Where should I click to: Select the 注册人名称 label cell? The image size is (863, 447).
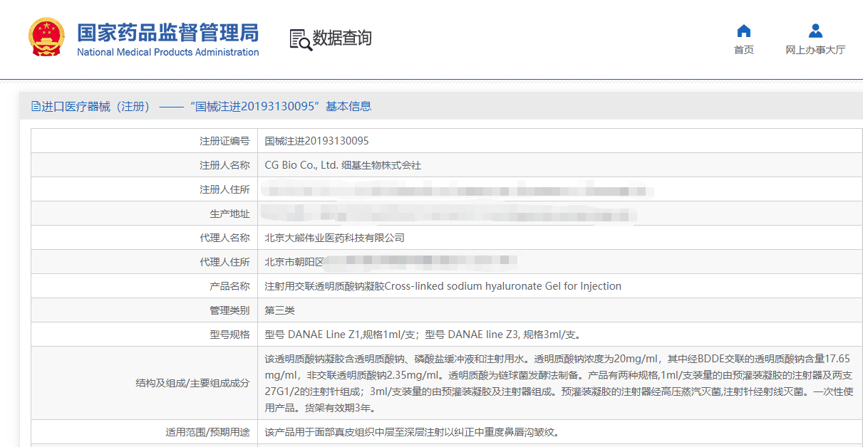144,165
